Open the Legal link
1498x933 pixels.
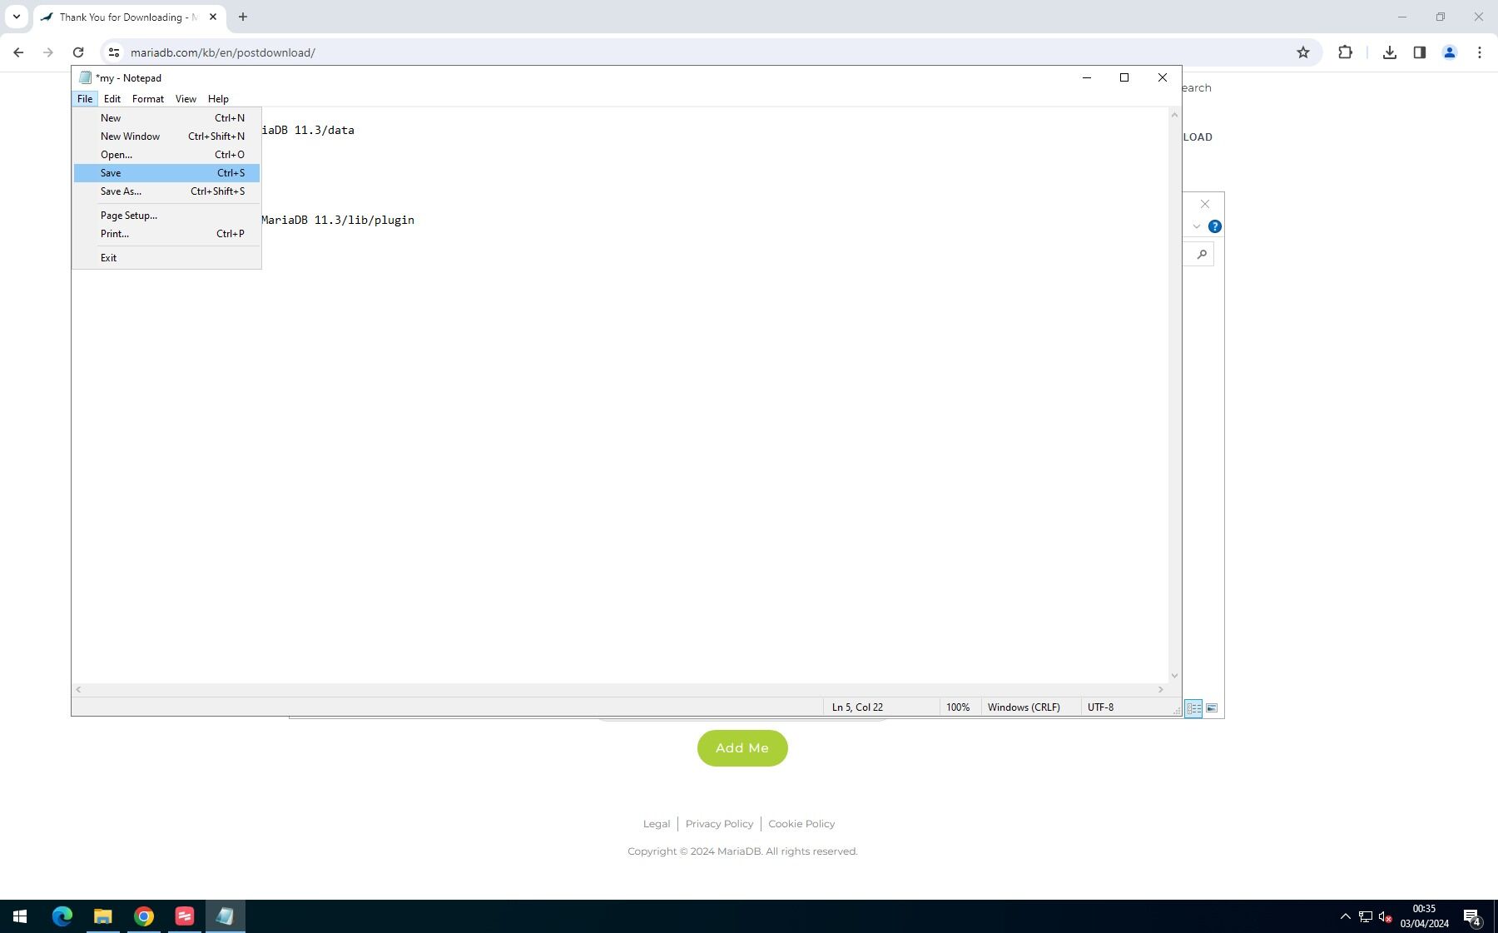click(657, 824)
